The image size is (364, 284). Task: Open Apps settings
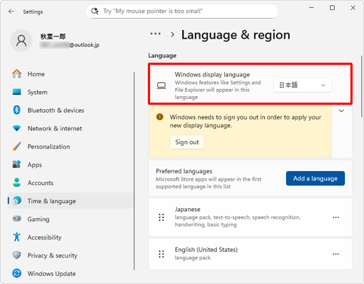(x=71, y=165)
